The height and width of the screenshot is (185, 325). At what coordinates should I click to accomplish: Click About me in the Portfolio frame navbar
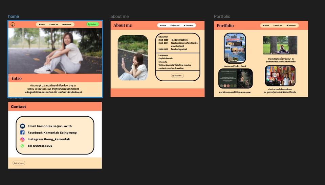(278, 25)
